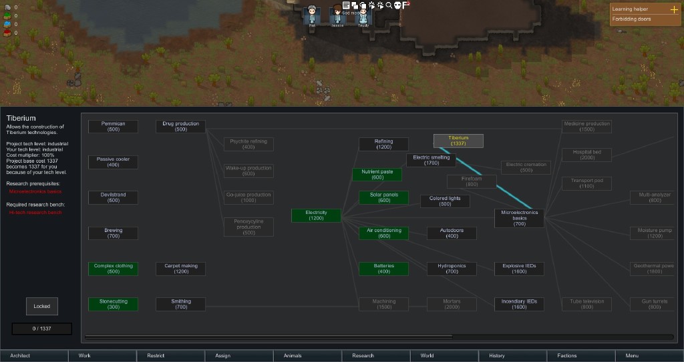Select the Autodoors research project
Viewport: 684px width, 362px height.
click(x=452, y=233)
